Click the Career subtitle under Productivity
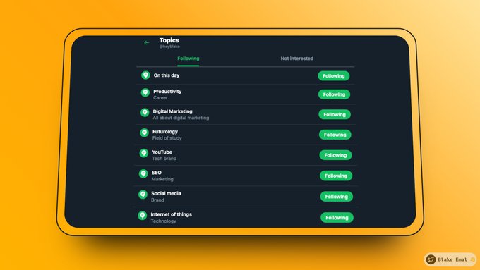The image size is (480, 270). [160, 98]
